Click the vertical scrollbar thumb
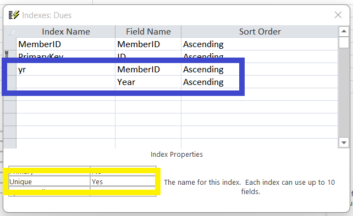This screenshot has width=353, height=216. [344, 42]
